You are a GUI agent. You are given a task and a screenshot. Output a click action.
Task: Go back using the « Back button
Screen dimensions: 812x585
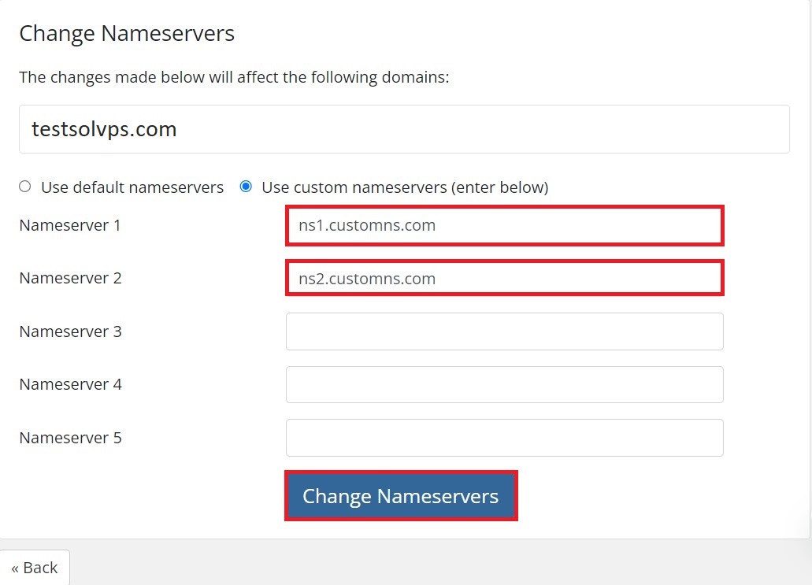(x=35, y=568)
